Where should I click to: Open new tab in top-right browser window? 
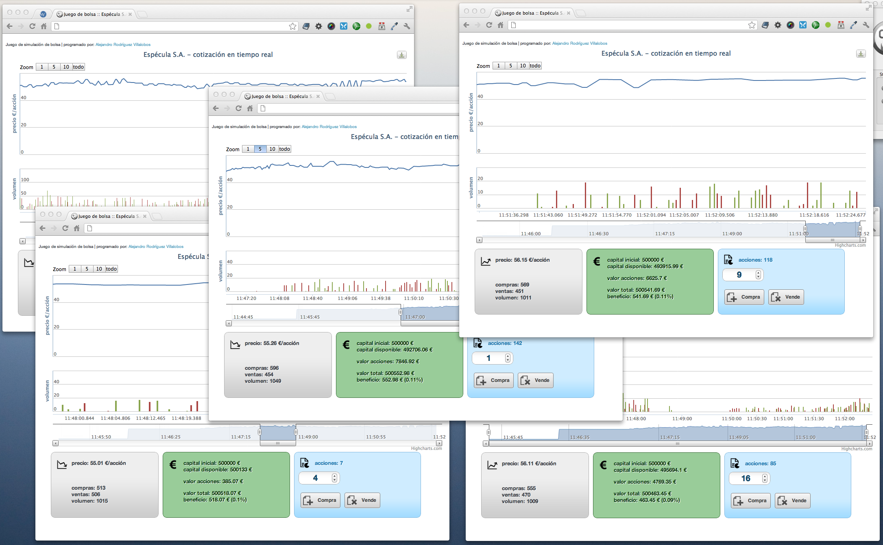(581, 13)
